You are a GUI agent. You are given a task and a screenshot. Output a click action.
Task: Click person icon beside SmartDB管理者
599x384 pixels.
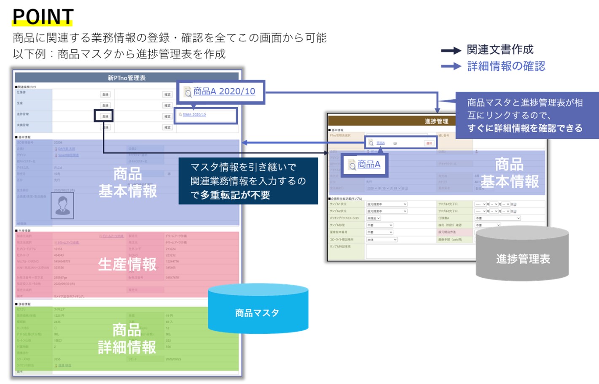[x=56, y=155]
